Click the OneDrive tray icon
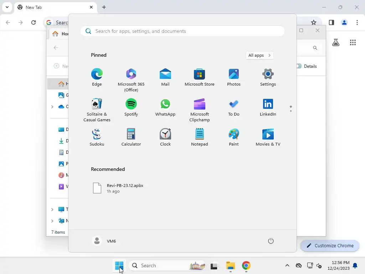 click(299, 265)
